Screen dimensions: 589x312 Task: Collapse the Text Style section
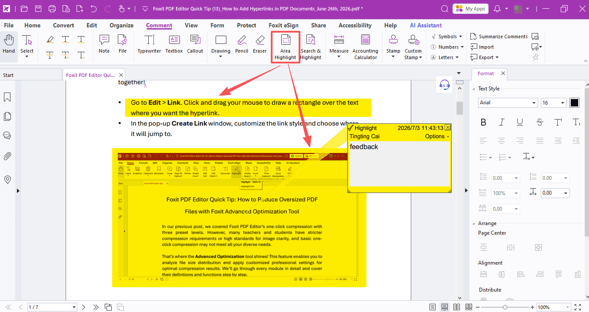474,89
